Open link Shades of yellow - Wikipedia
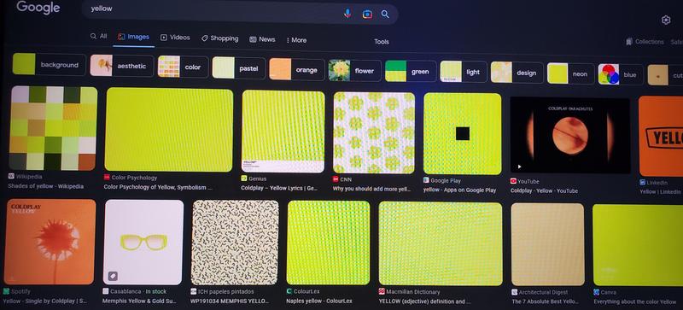 [x=46, y=186]
